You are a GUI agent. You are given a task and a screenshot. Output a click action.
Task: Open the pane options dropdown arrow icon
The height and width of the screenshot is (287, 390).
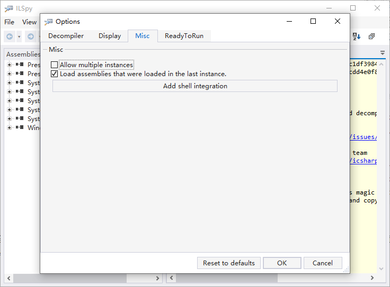383,53
